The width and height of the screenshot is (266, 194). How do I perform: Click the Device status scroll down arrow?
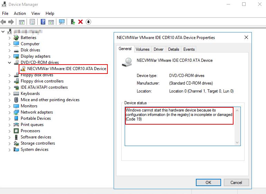(x=237, y=143)
